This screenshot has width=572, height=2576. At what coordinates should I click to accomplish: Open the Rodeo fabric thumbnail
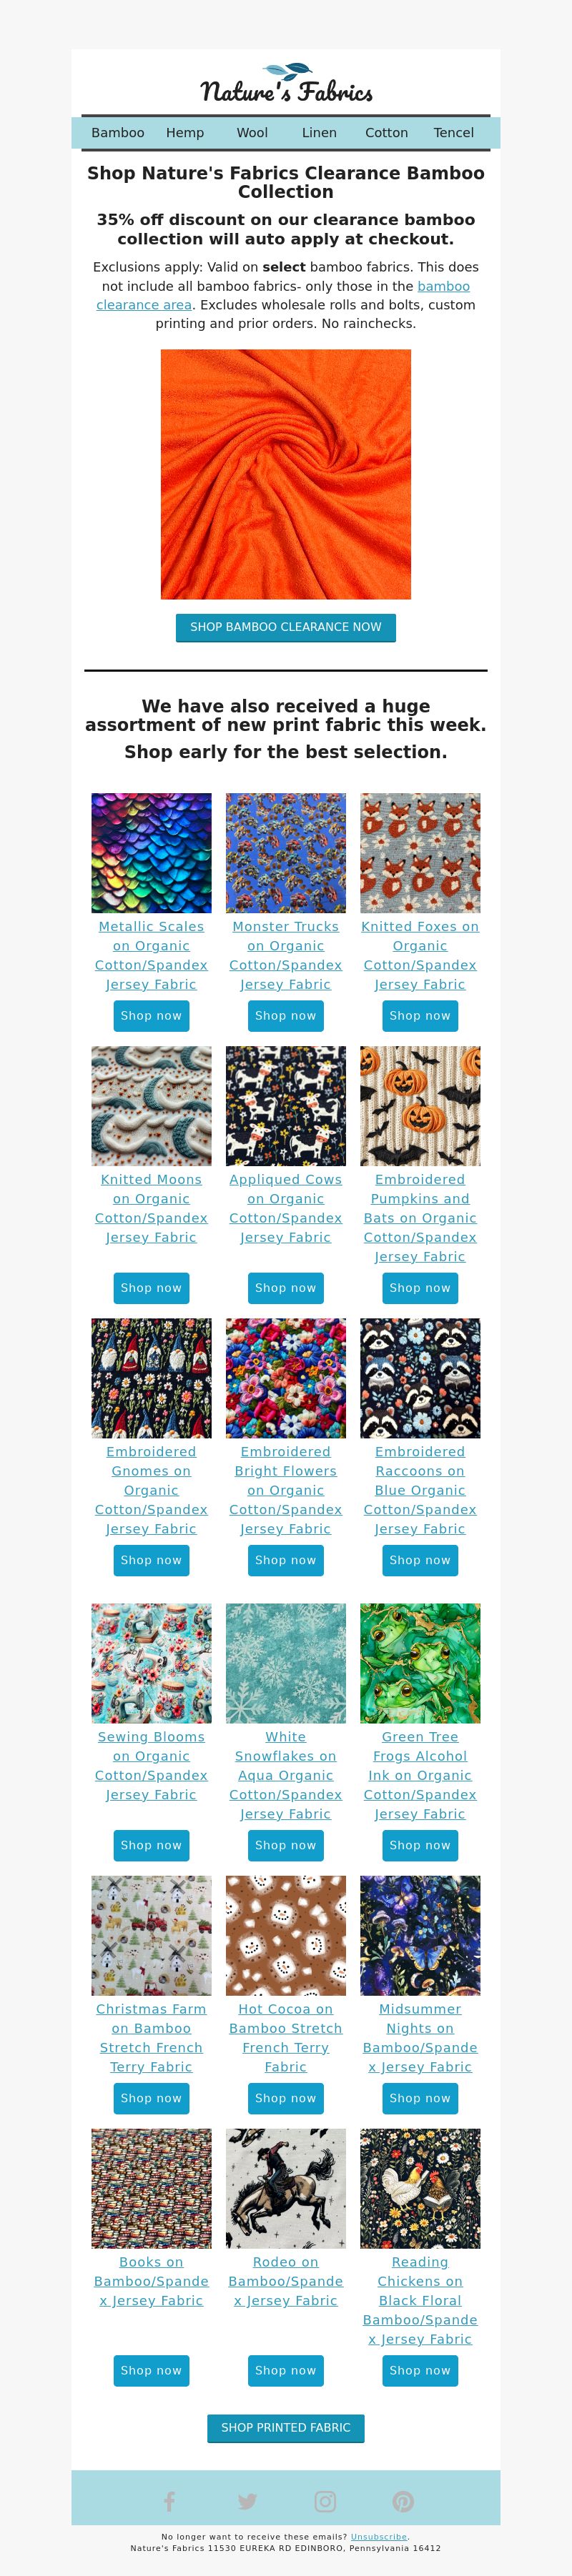point(286,2188)
